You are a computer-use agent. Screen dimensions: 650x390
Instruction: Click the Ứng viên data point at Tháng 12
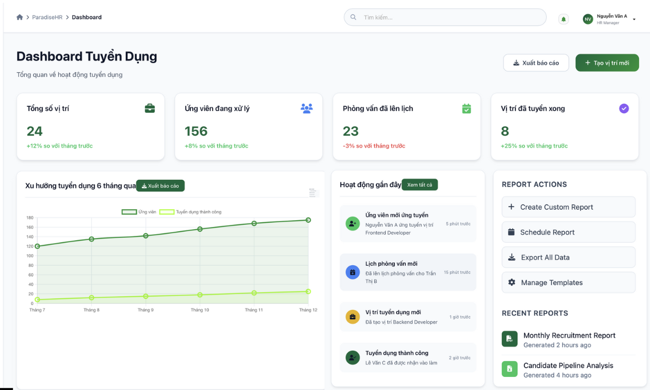coord(308,220)
